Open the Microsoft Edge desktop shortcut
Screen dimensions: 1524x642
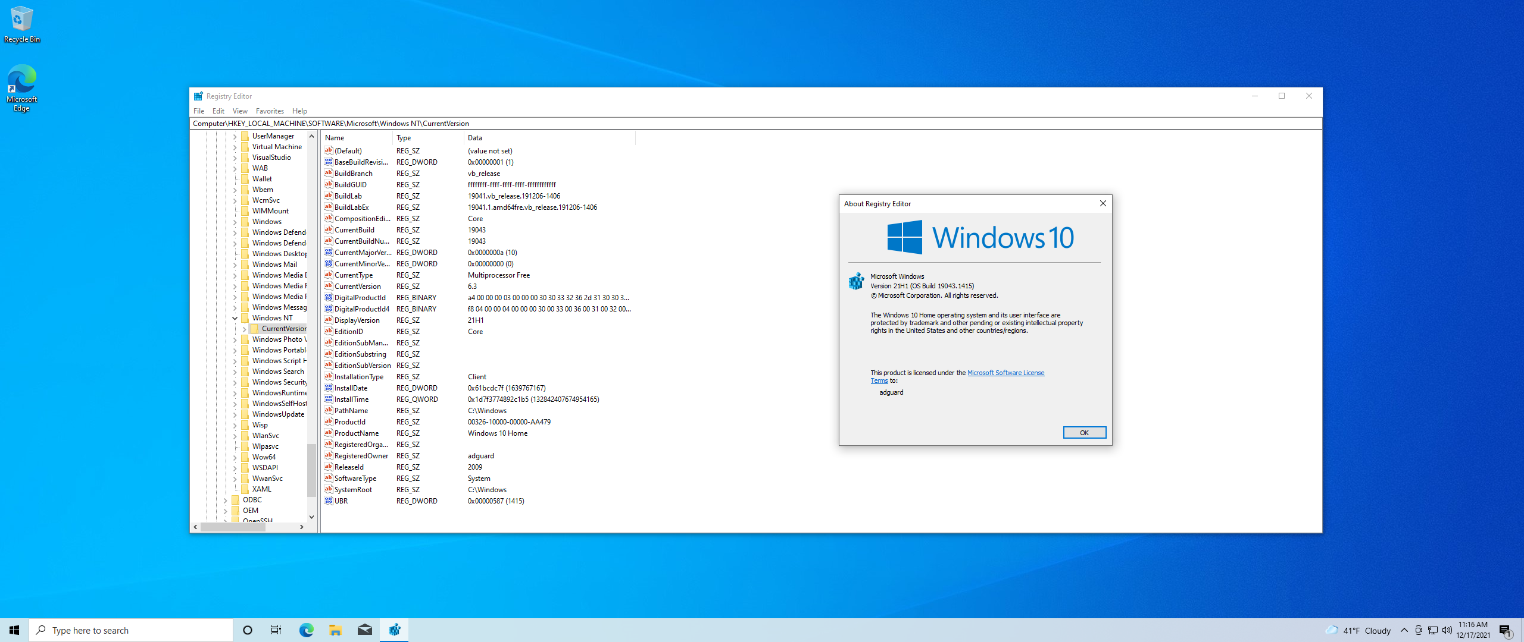[x=21, y=88]
